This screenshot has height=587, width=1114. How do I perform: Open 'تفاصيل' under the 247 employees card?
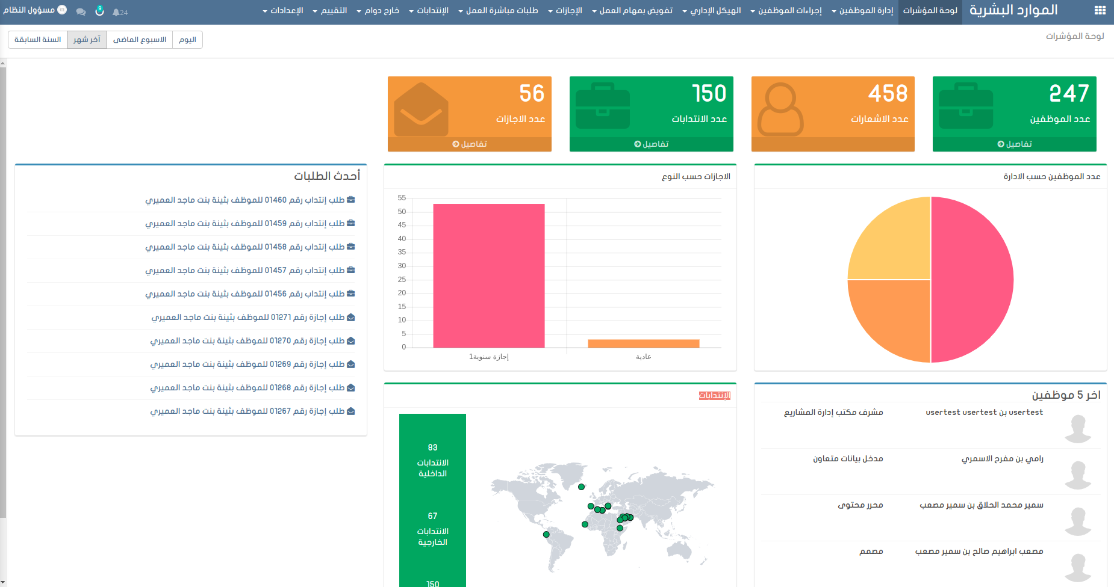coord(1015,144)
